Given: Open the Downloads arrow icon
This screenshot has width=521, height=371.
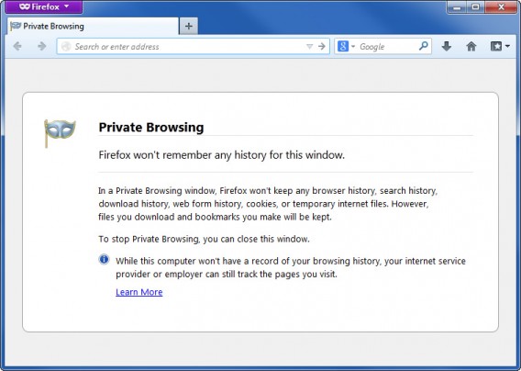Looking at the screenshot, I should click(x=446, y=46).
